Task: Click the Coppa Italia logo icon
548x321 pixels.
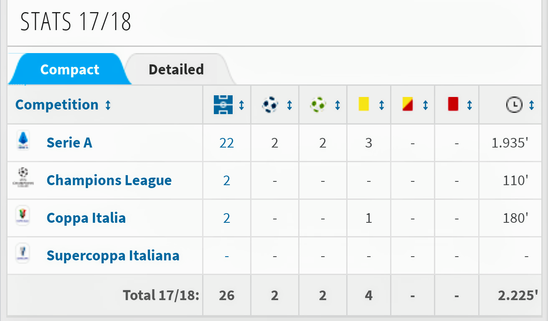Action: tap(23, 216)
